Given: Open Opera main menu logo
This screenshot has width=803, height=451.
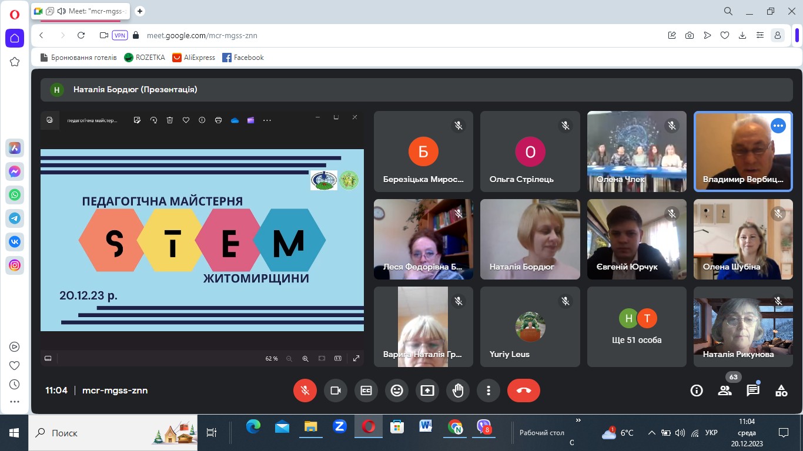Looking at the screenshot, I should (15, 14).
